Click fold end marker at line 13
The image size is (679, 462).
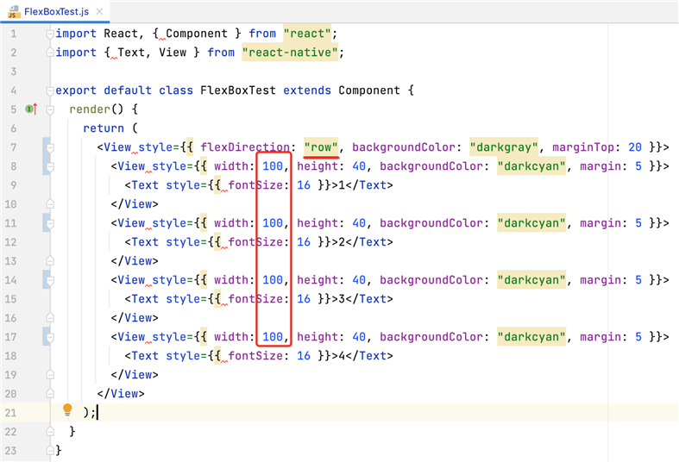tap(50, 261)
